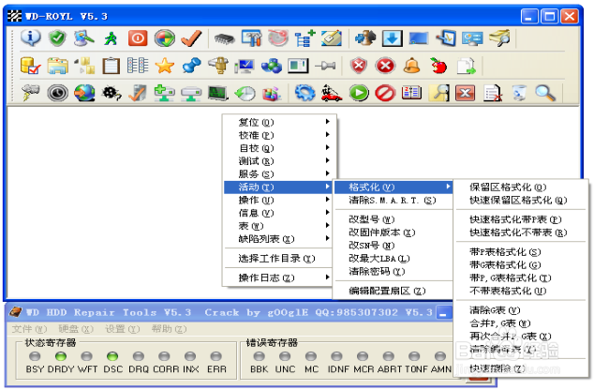Viewport: 594px width, 390px height.
Task: Expand the 表 (W) submenu arrow
Action: click(x=327, y=226)
